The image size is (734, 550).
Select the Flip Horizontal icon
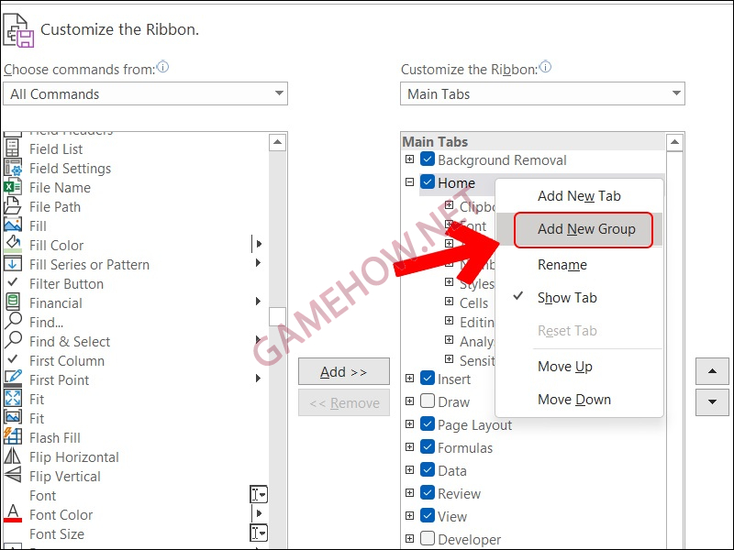pos(13,456)
